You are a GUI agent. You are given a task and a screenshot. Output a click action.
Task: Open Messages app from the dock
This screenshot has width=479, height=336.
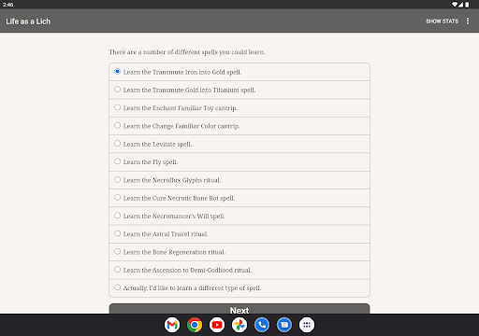284,325
